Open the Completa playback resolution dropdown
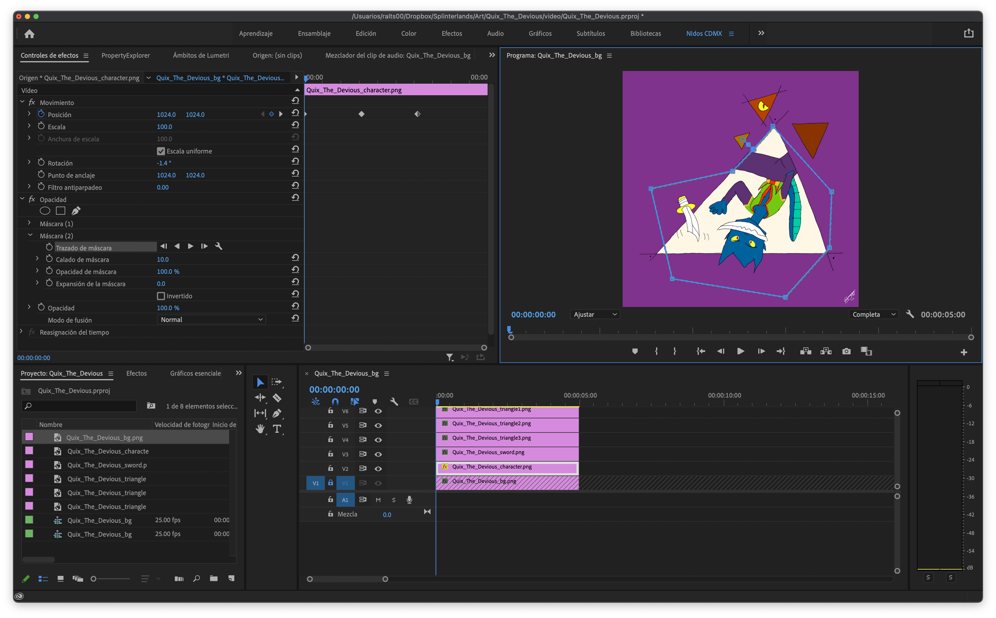This screenshot has height=618, width=996. pyautogui.click(x=873, y=314)
